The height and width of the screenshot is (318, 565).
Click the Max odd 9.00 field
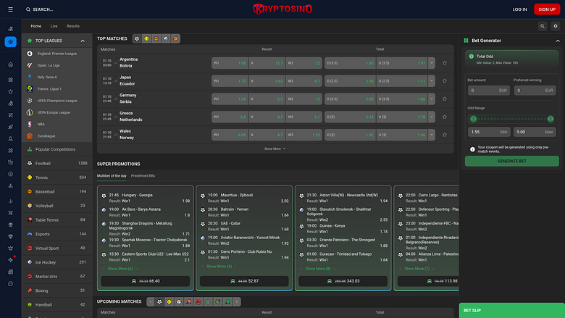coord(535,132)
